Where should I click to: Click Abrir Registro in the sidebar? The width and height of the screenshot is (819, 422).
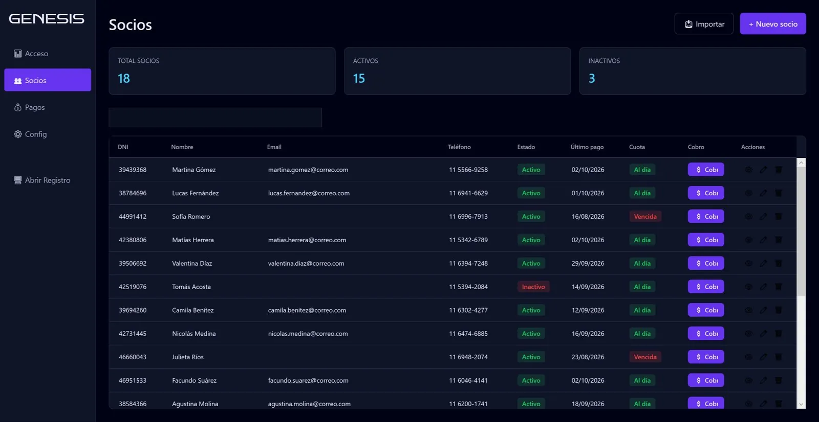pos(48,180)
